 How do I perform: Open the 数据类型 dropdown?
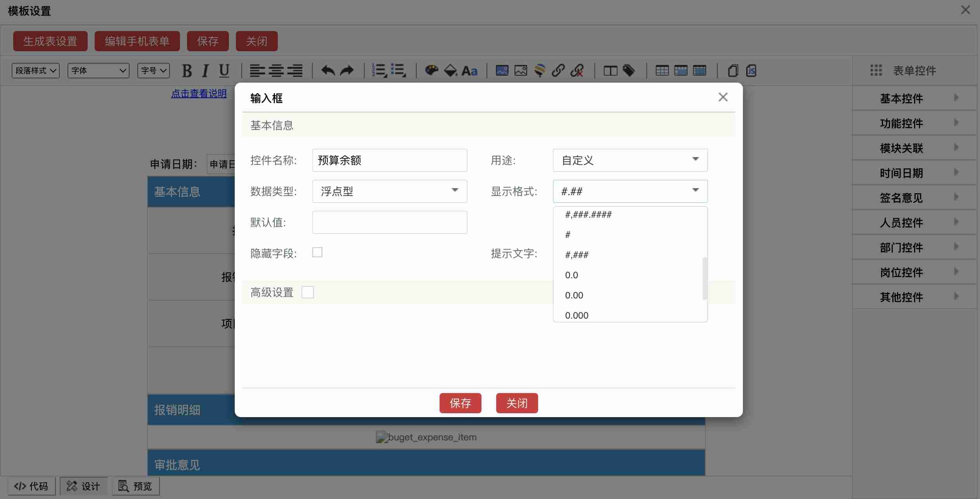390,191
